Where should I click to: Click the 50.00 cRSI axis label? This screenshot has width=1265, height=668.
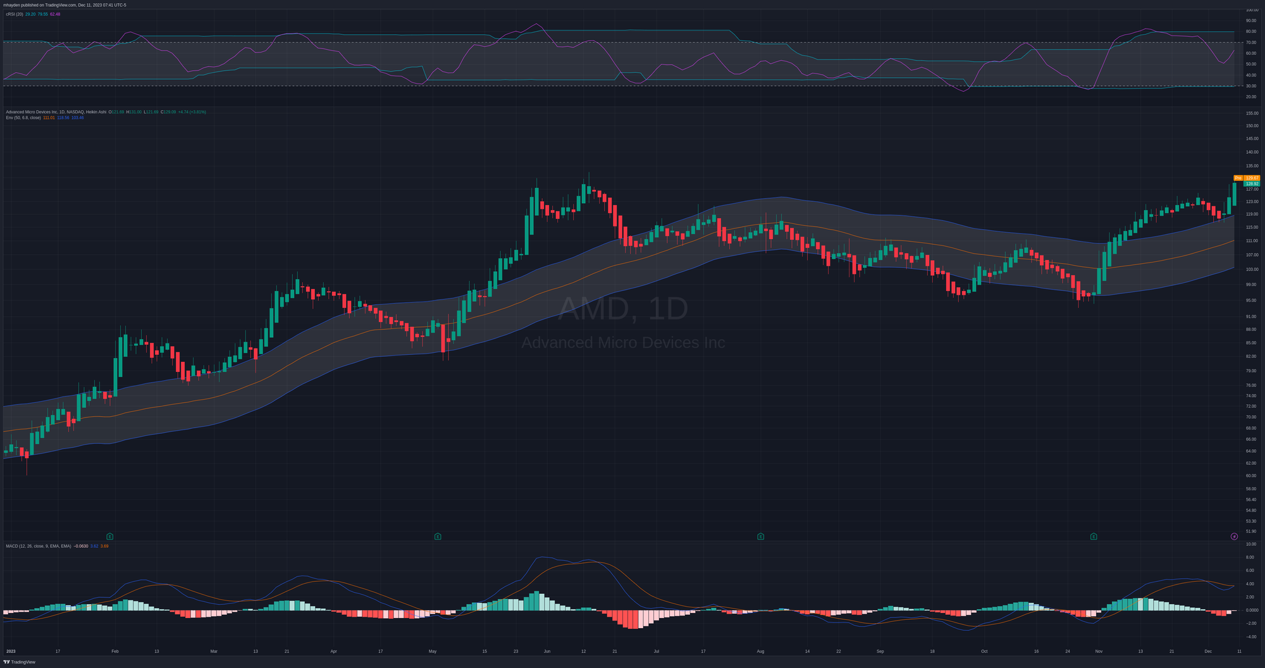tap(1252, 65)
